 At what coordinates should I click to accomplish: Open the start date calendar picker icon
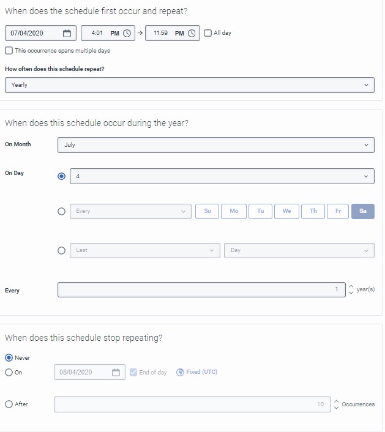(x=67, y=33)
